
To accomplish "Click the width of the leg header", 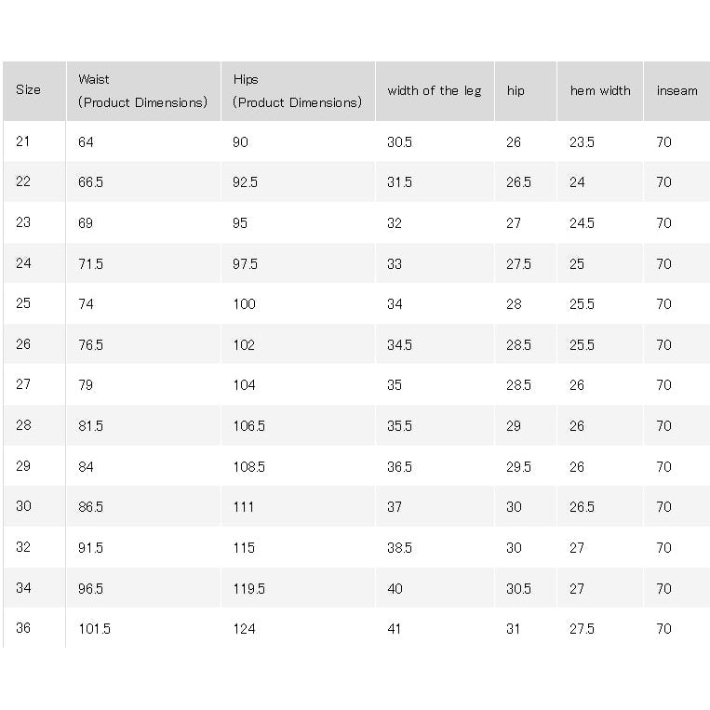I will [435, 91].
